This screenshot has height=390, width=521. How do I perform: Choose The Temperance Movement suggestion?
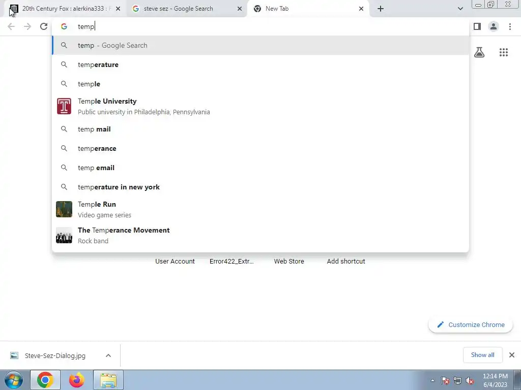click(260, 235)
